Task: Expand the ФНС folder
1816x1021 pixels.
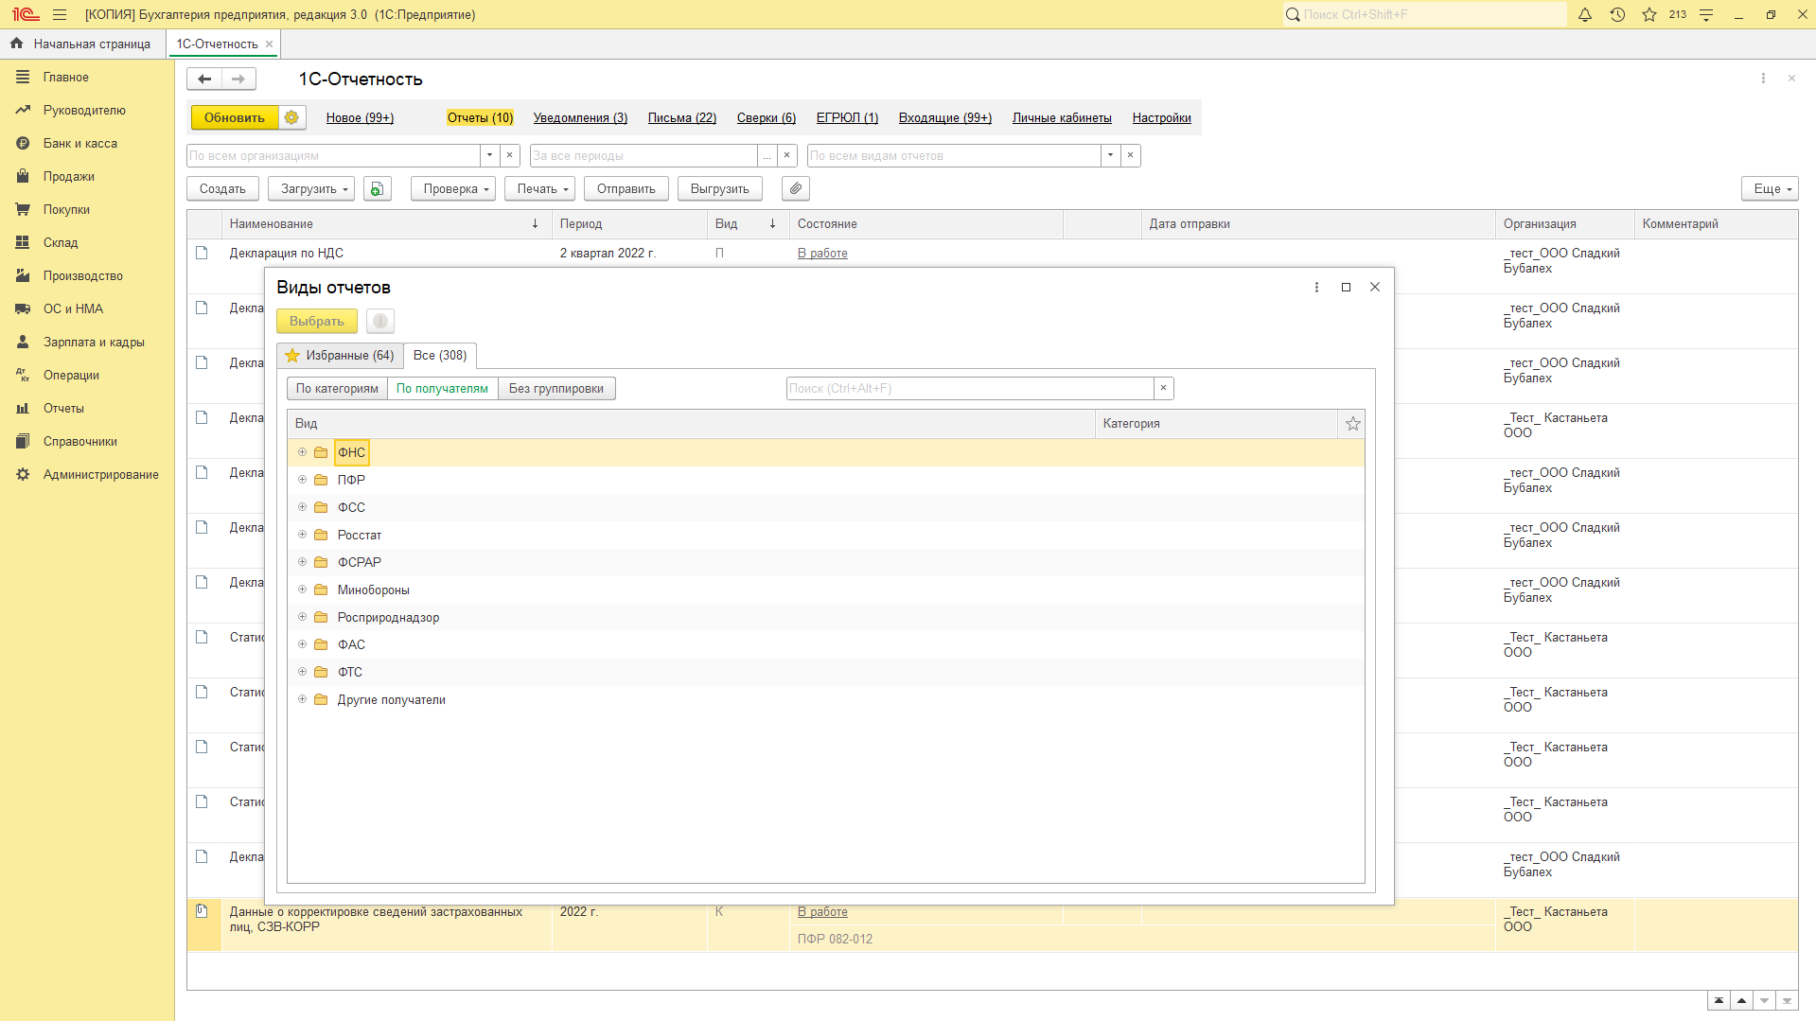Action: (303, 452)
